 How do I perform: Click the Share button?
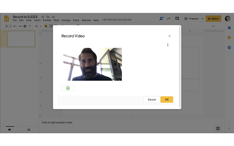[214, 19]
